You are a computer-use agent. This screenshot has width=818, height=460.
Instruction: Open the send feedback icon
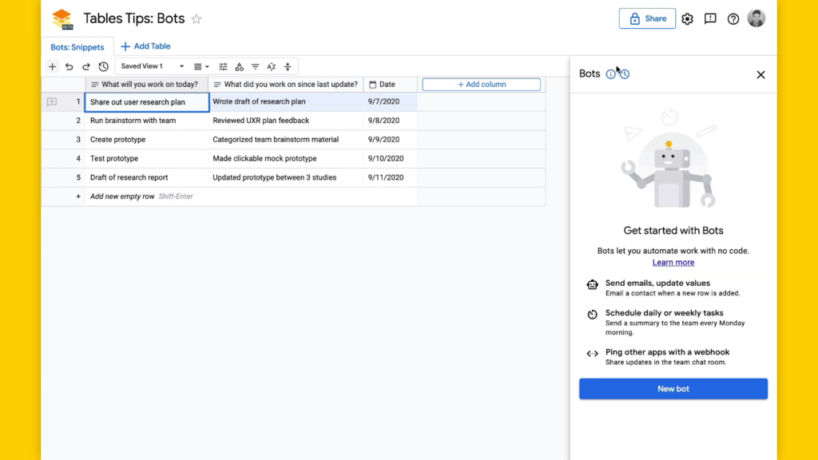[710, 19]
